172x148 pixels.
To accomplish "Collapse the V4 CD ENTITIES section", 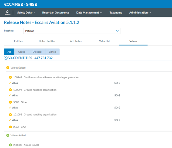I will 6,58.
